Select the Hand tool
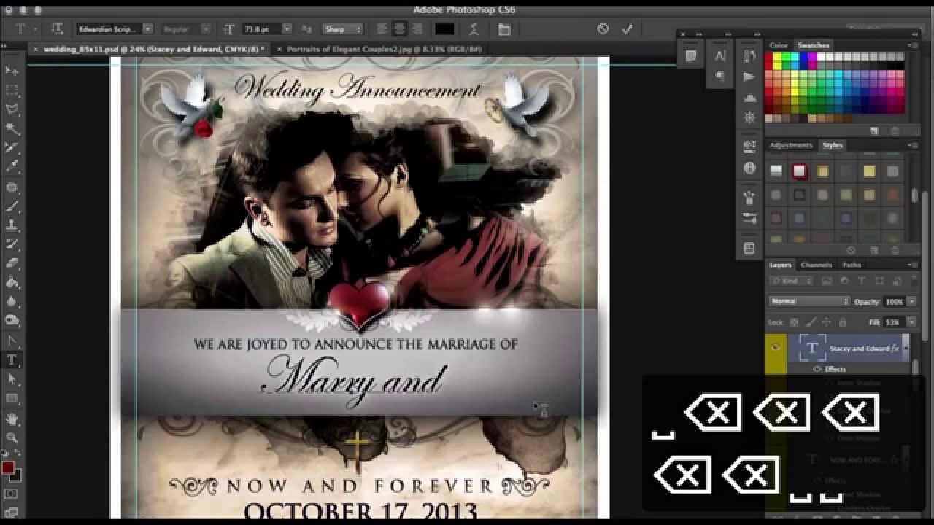This screenshot has width=934, height=525. pyautogui.click(x=12, y=419)
